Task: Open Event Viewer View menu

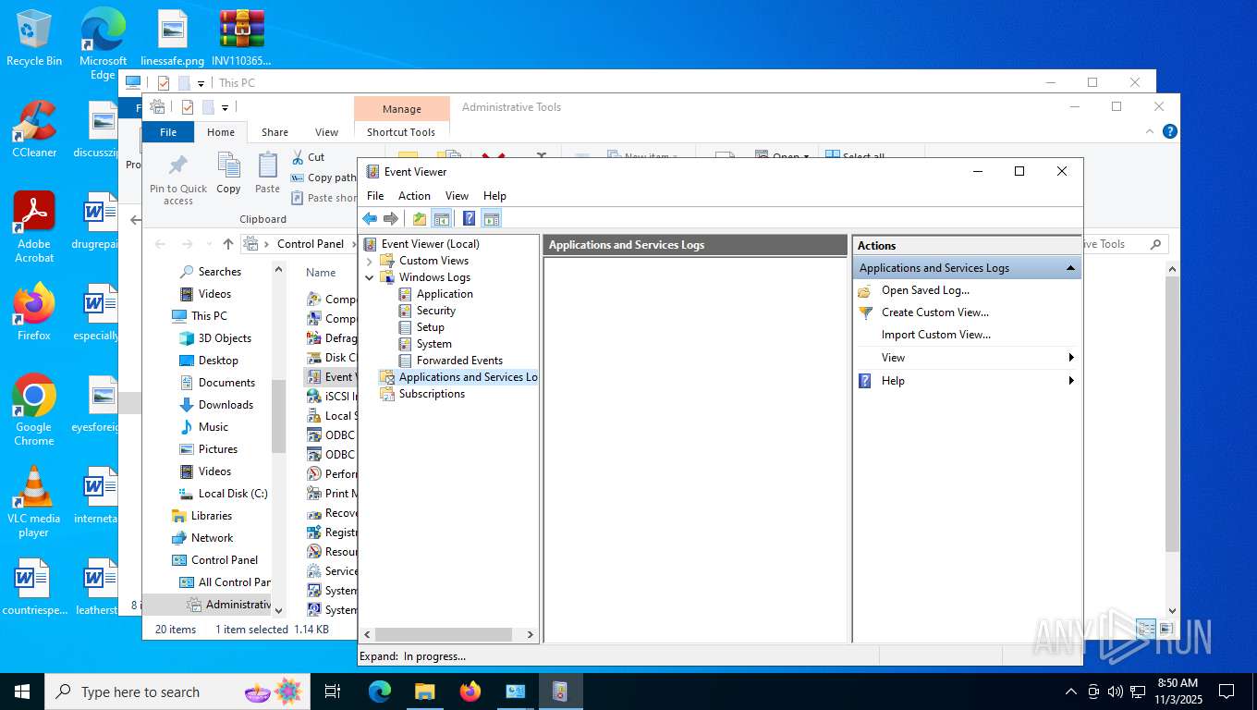Action: click(457, 196)
